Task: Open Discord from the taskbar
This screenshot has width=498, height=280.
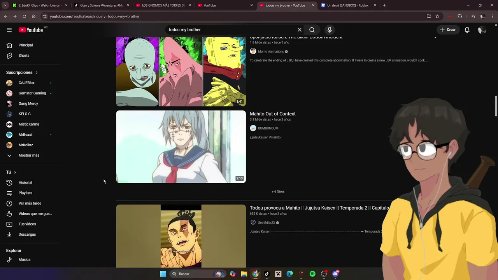Action: tap(335, 274)
